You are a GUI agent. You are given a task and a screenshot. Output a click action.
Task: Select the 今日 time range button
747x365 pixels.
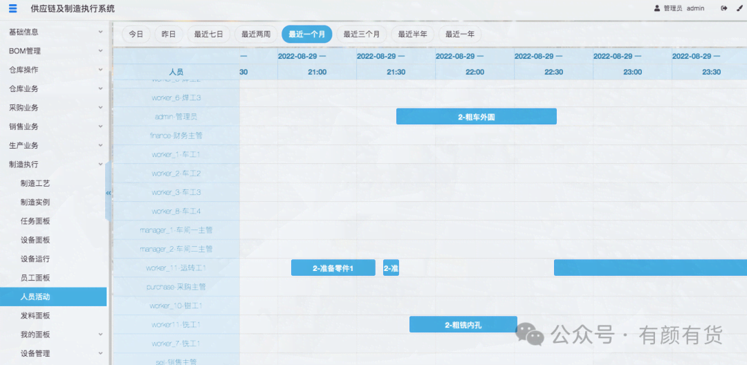[136, 34]
